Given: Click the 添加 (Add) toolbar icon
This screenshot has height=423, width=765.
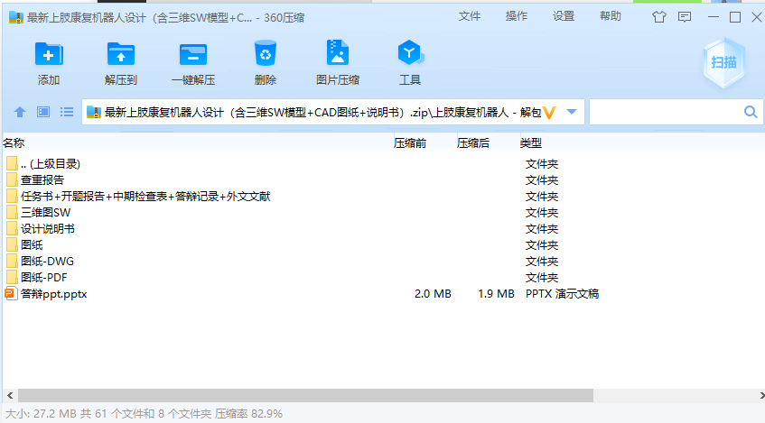Looking at the screenshot, I should [x=49, y=53].
